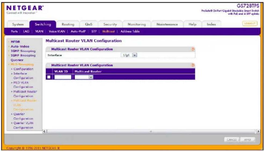Screen dimensions: 264x151
Task: Open the LAG submenu
Action: [x=26, y=31]
